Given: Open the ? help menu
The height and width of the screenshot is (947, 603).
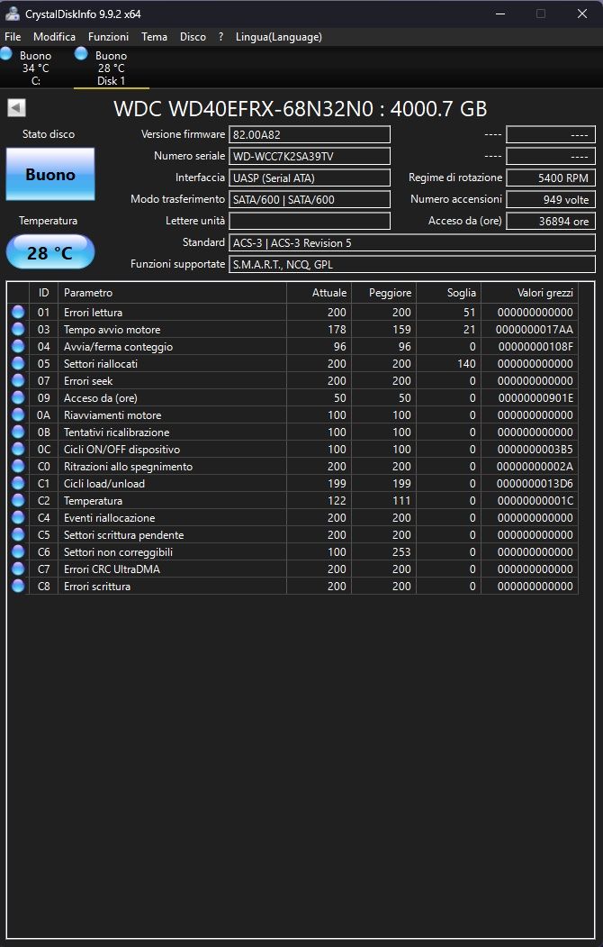Looking at the screenshot, I should tap(220, 37).
